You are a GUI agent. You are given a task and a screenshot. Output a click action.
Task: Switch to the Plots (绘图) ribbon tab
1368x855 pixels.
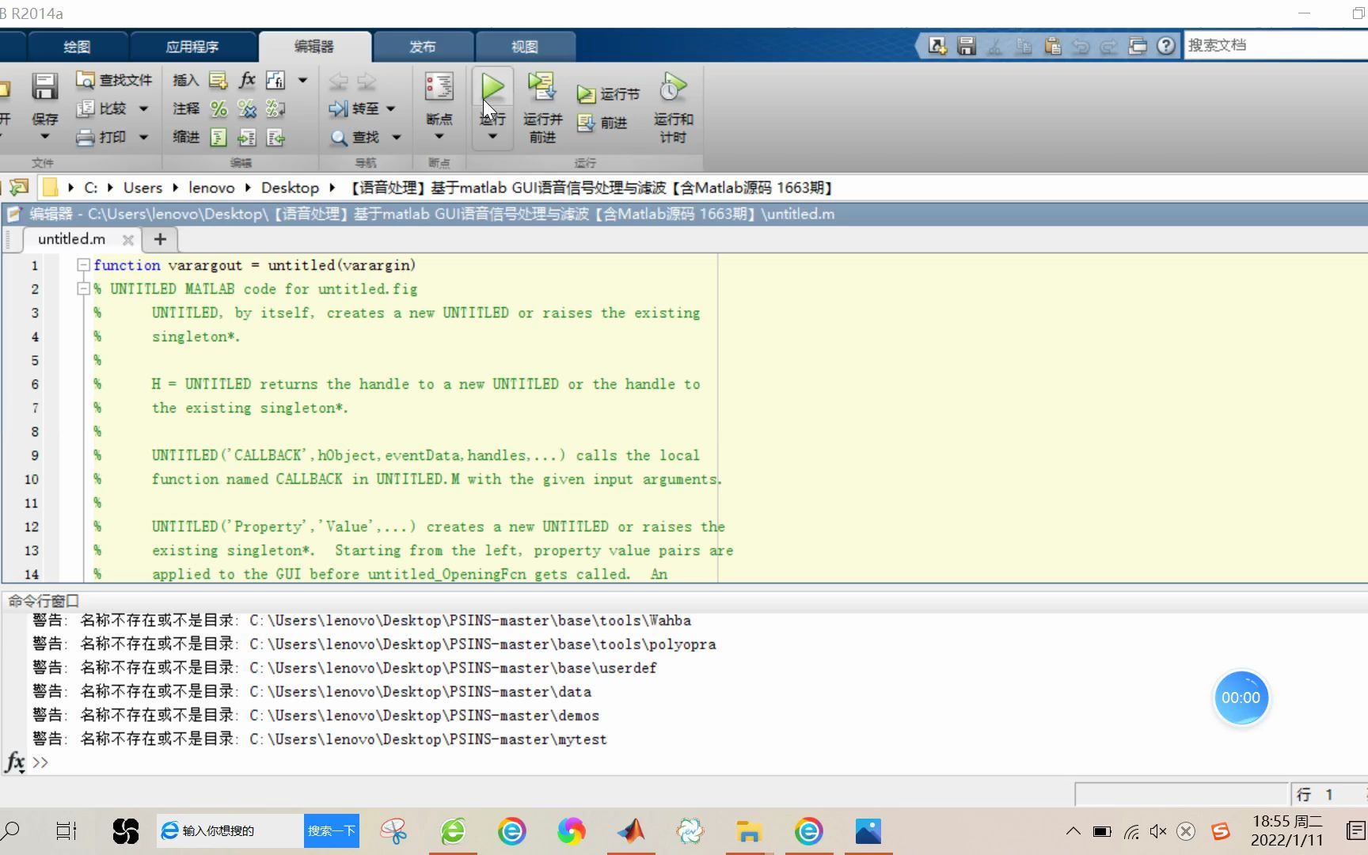(x=77, y=47)
